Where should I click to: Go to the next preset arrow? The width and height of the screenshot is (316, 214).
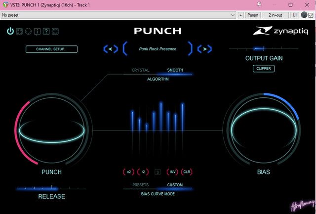coord(204,49)
